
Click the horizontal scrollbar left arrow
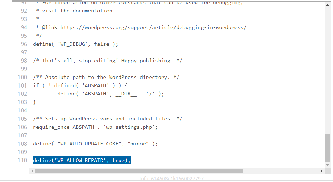tap(32, 171)
